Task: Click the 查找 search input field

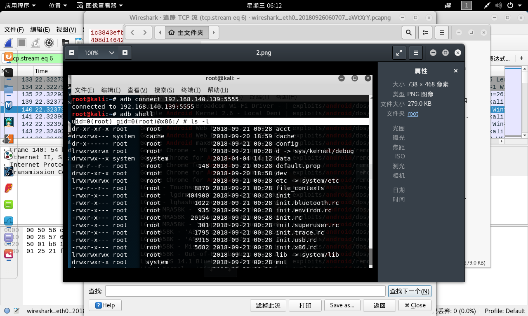Action: (245, 291)
